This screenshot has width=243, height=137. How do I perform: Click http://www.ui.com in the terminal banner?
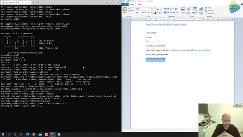(x=48, y=48)
